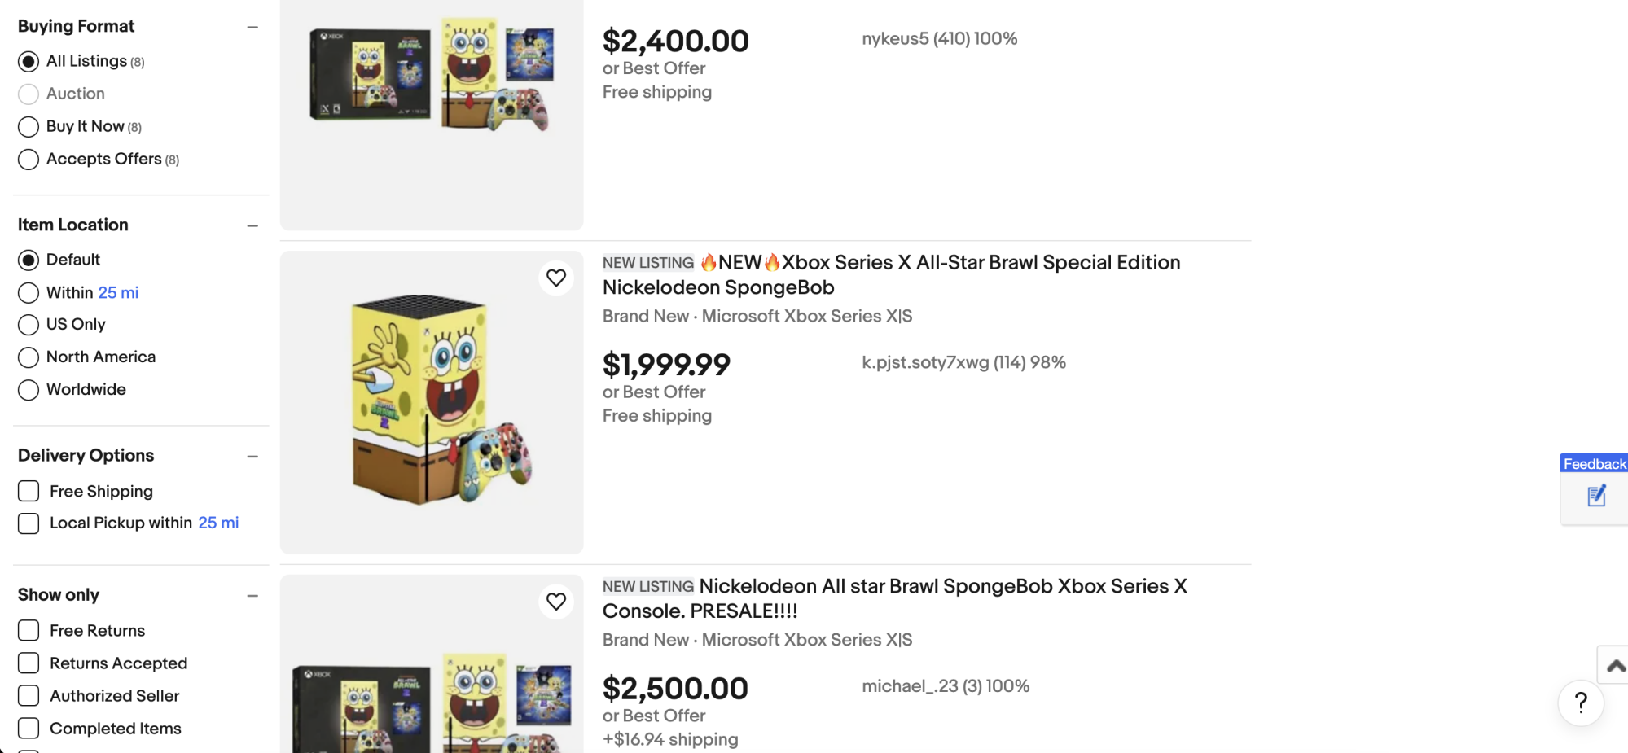The width and height of the screenshot is (1628, 753).
Task: Collapse the Show only section
Action: pos(252,595)
